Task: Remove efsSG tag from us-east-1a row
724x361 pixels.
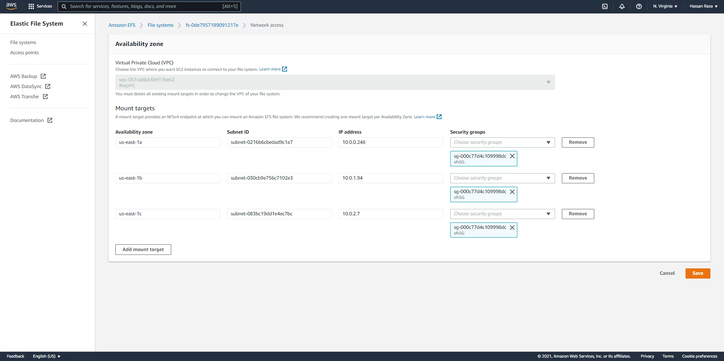Action: [x=512, y=156]
